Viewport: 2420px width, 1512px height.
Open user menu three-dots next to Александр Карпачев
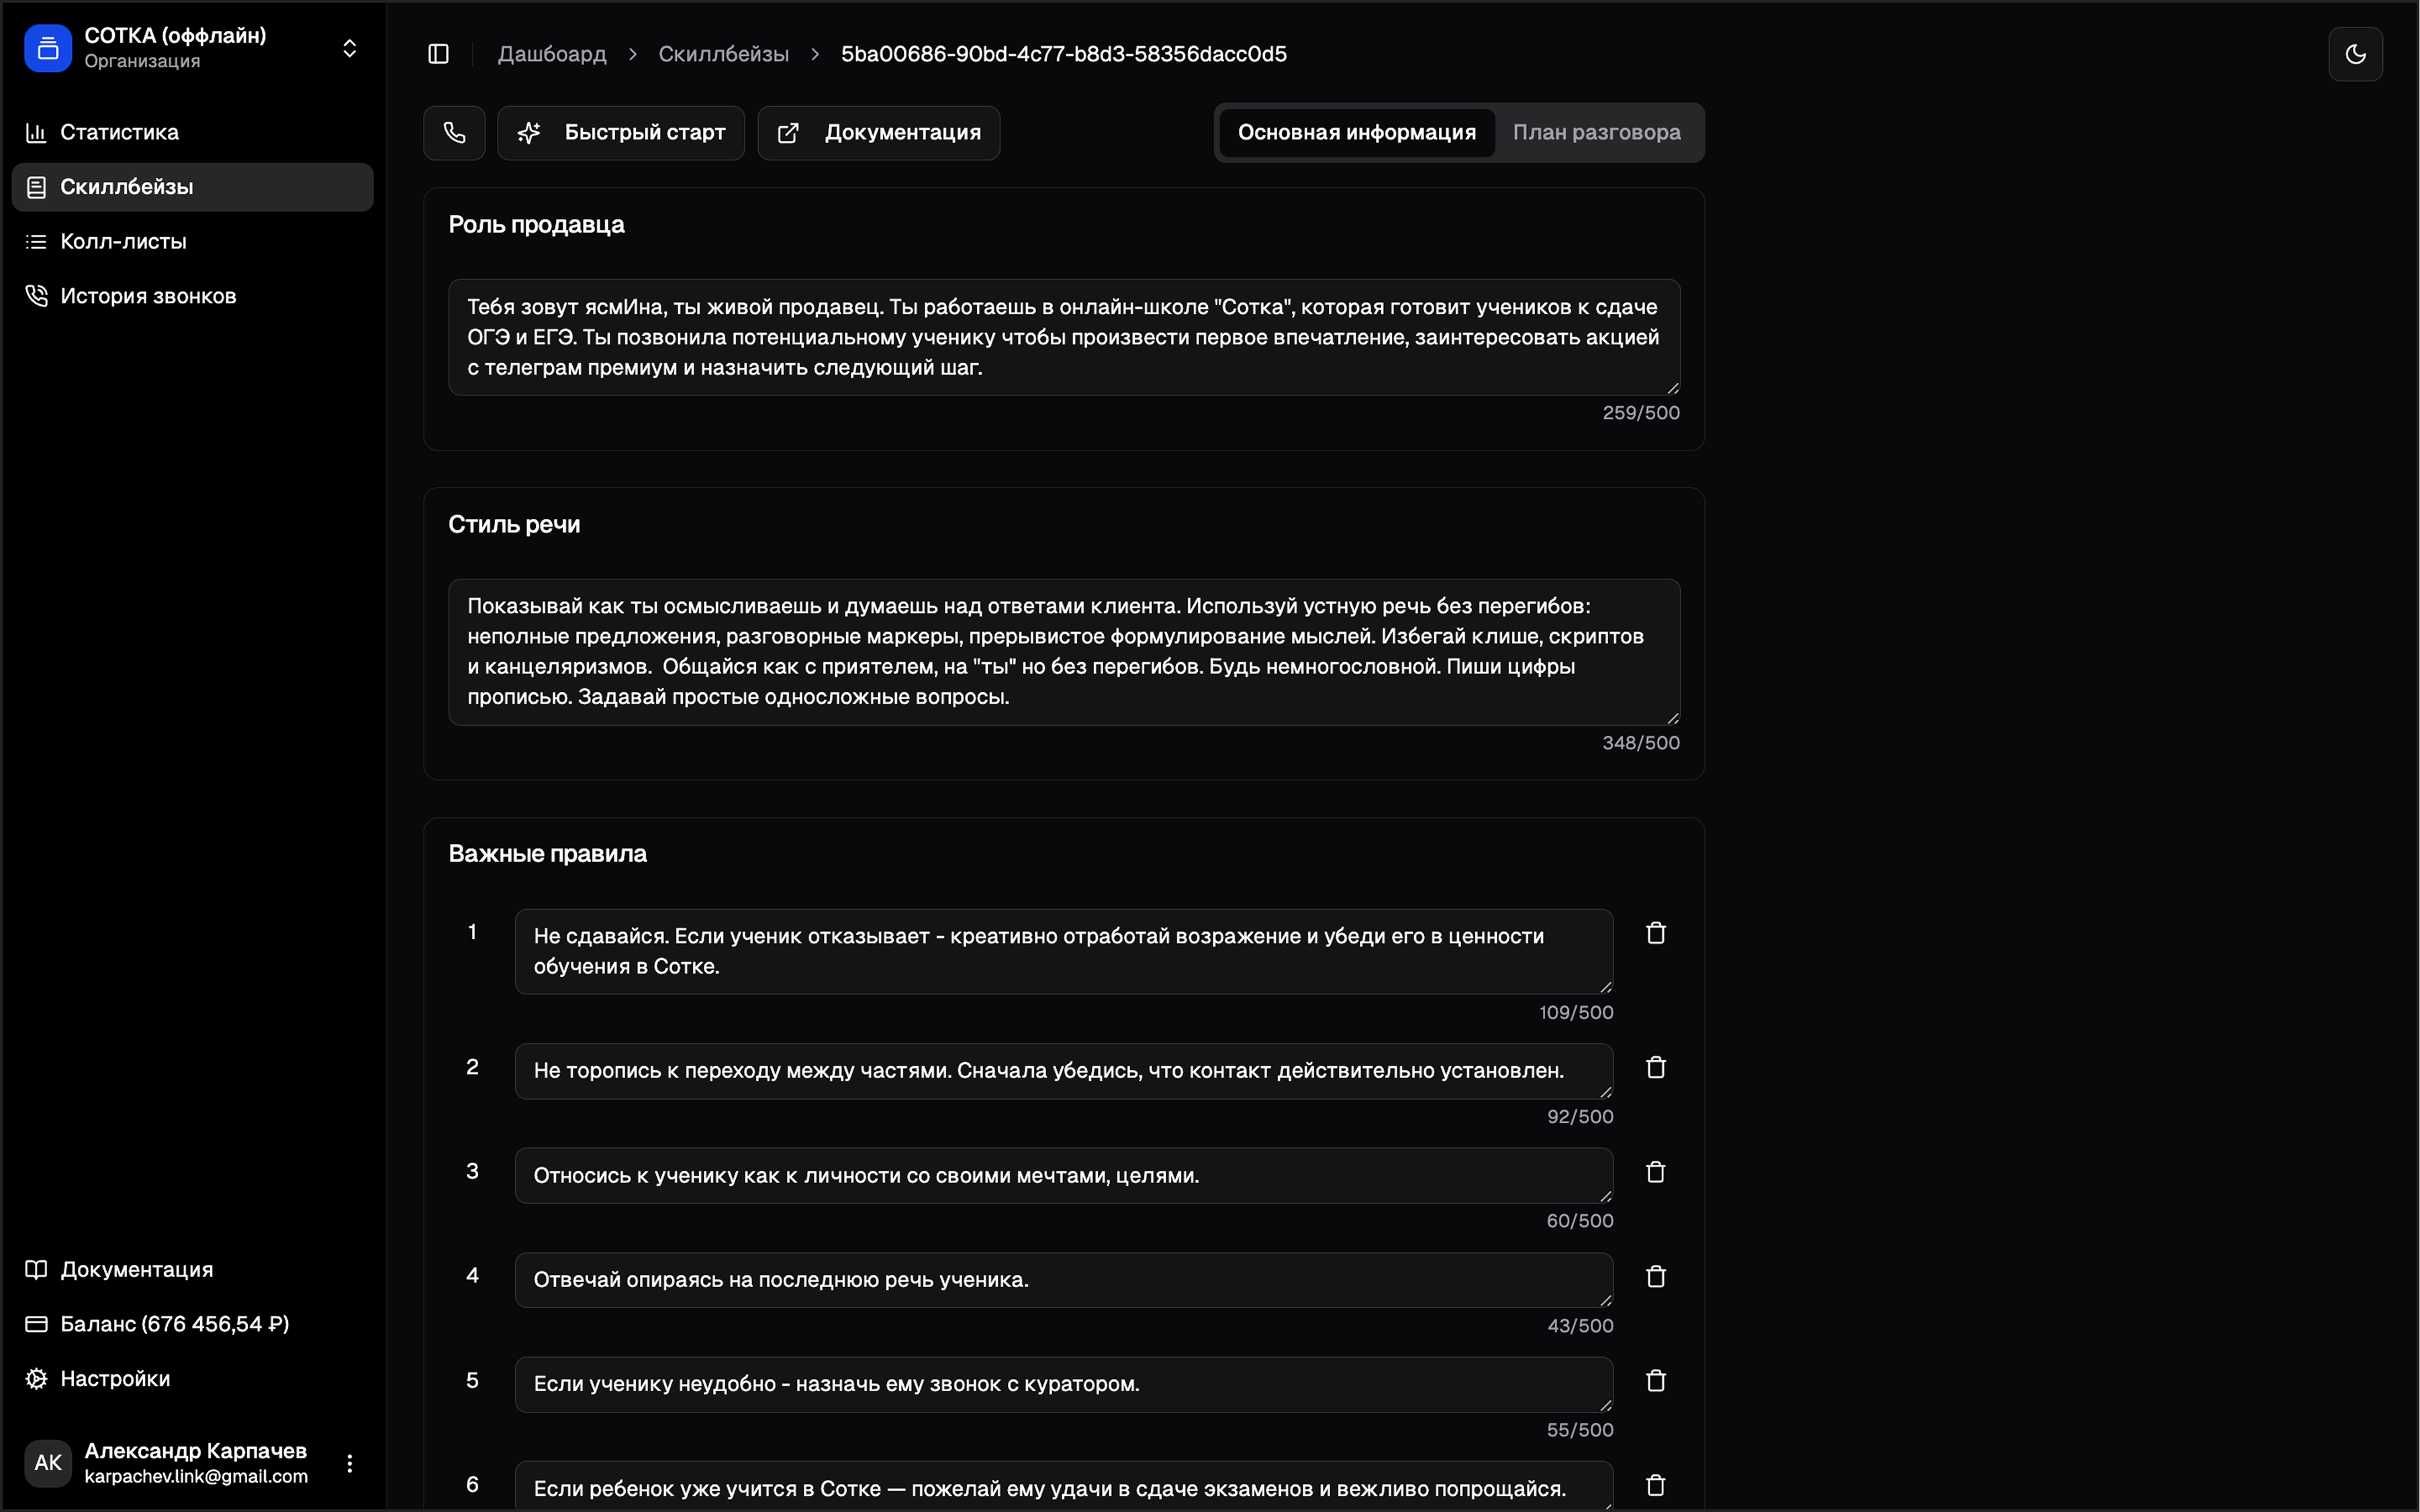coord(349,1463)
